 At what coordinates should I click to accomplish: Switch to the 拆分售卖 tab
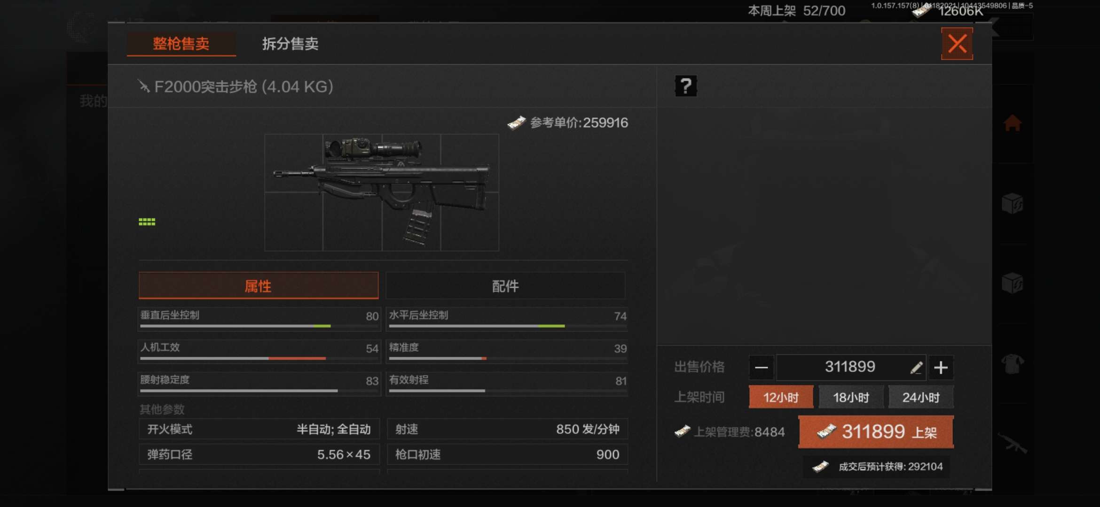[x=290, y=44]
